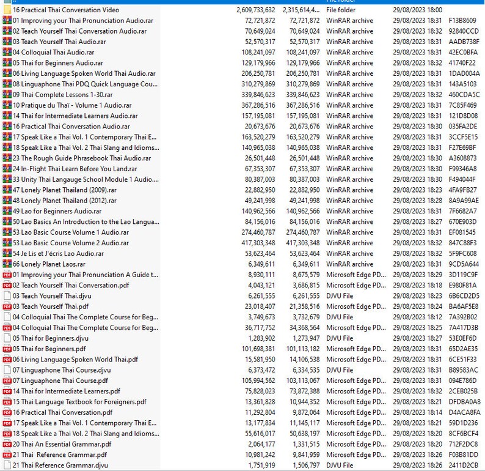The width and height of the screenshot is (485, 471).
Task: Select '04 Colloquial Thai The Complete Course' PDF file name
Action: tap(86, 328)
